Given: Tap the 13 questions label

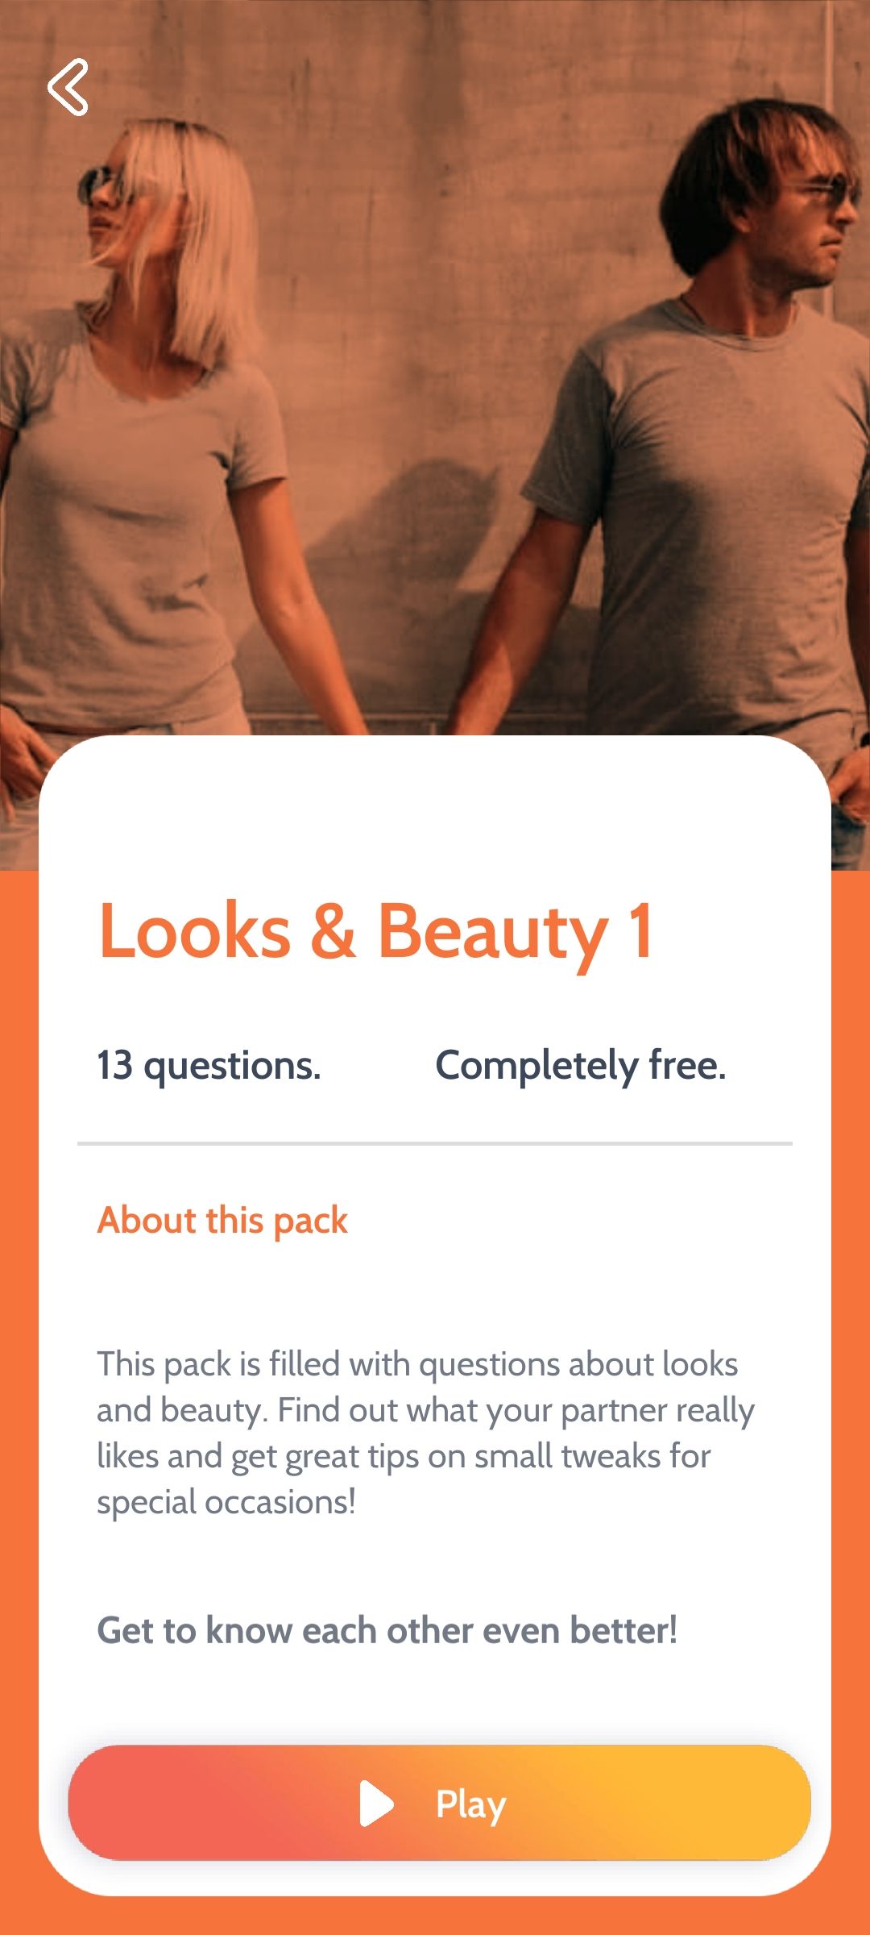Looking at the screenshot, I should click(209, 1065).
